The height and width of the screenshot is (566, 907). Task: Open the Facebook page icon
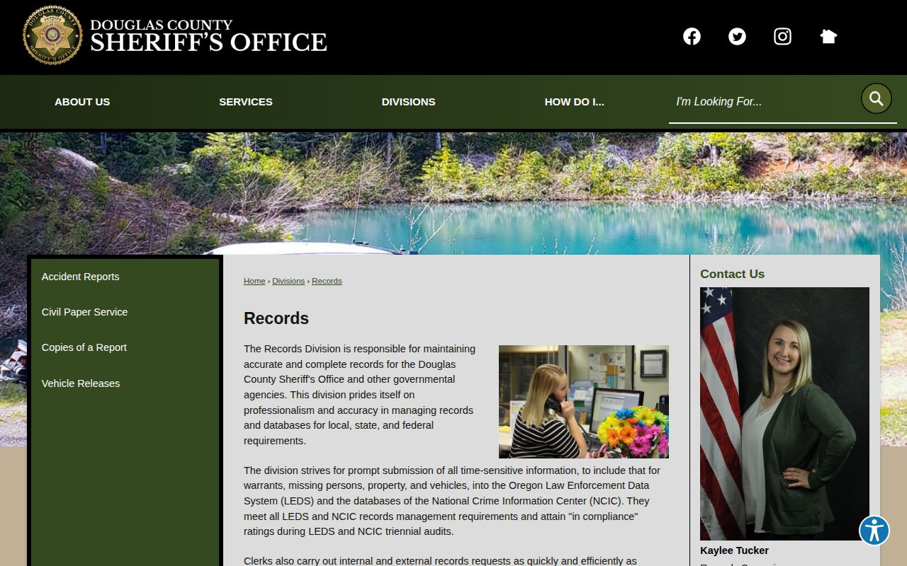692,36
